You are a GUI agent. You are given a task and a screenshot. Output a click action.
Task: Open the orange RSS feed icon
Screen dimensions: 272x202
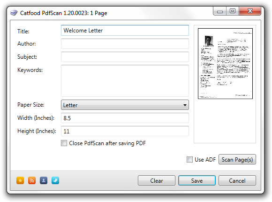[32, 180]
